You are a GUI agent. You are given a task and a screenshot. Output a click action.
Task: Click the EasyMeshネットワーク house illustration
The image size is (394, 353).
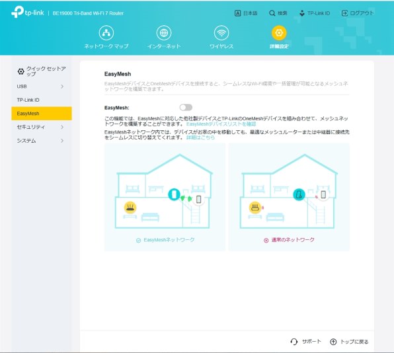point(164,192)
